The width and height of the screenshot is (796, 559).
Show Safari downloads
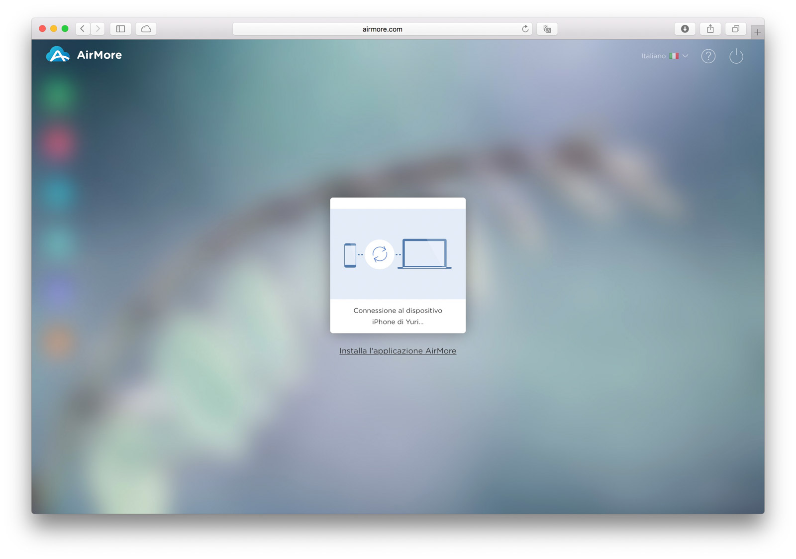pos(685,29)
